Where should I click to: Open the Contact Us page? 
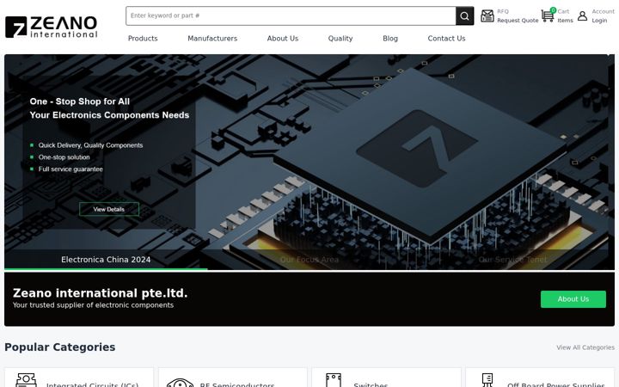[x=446, y=39]
